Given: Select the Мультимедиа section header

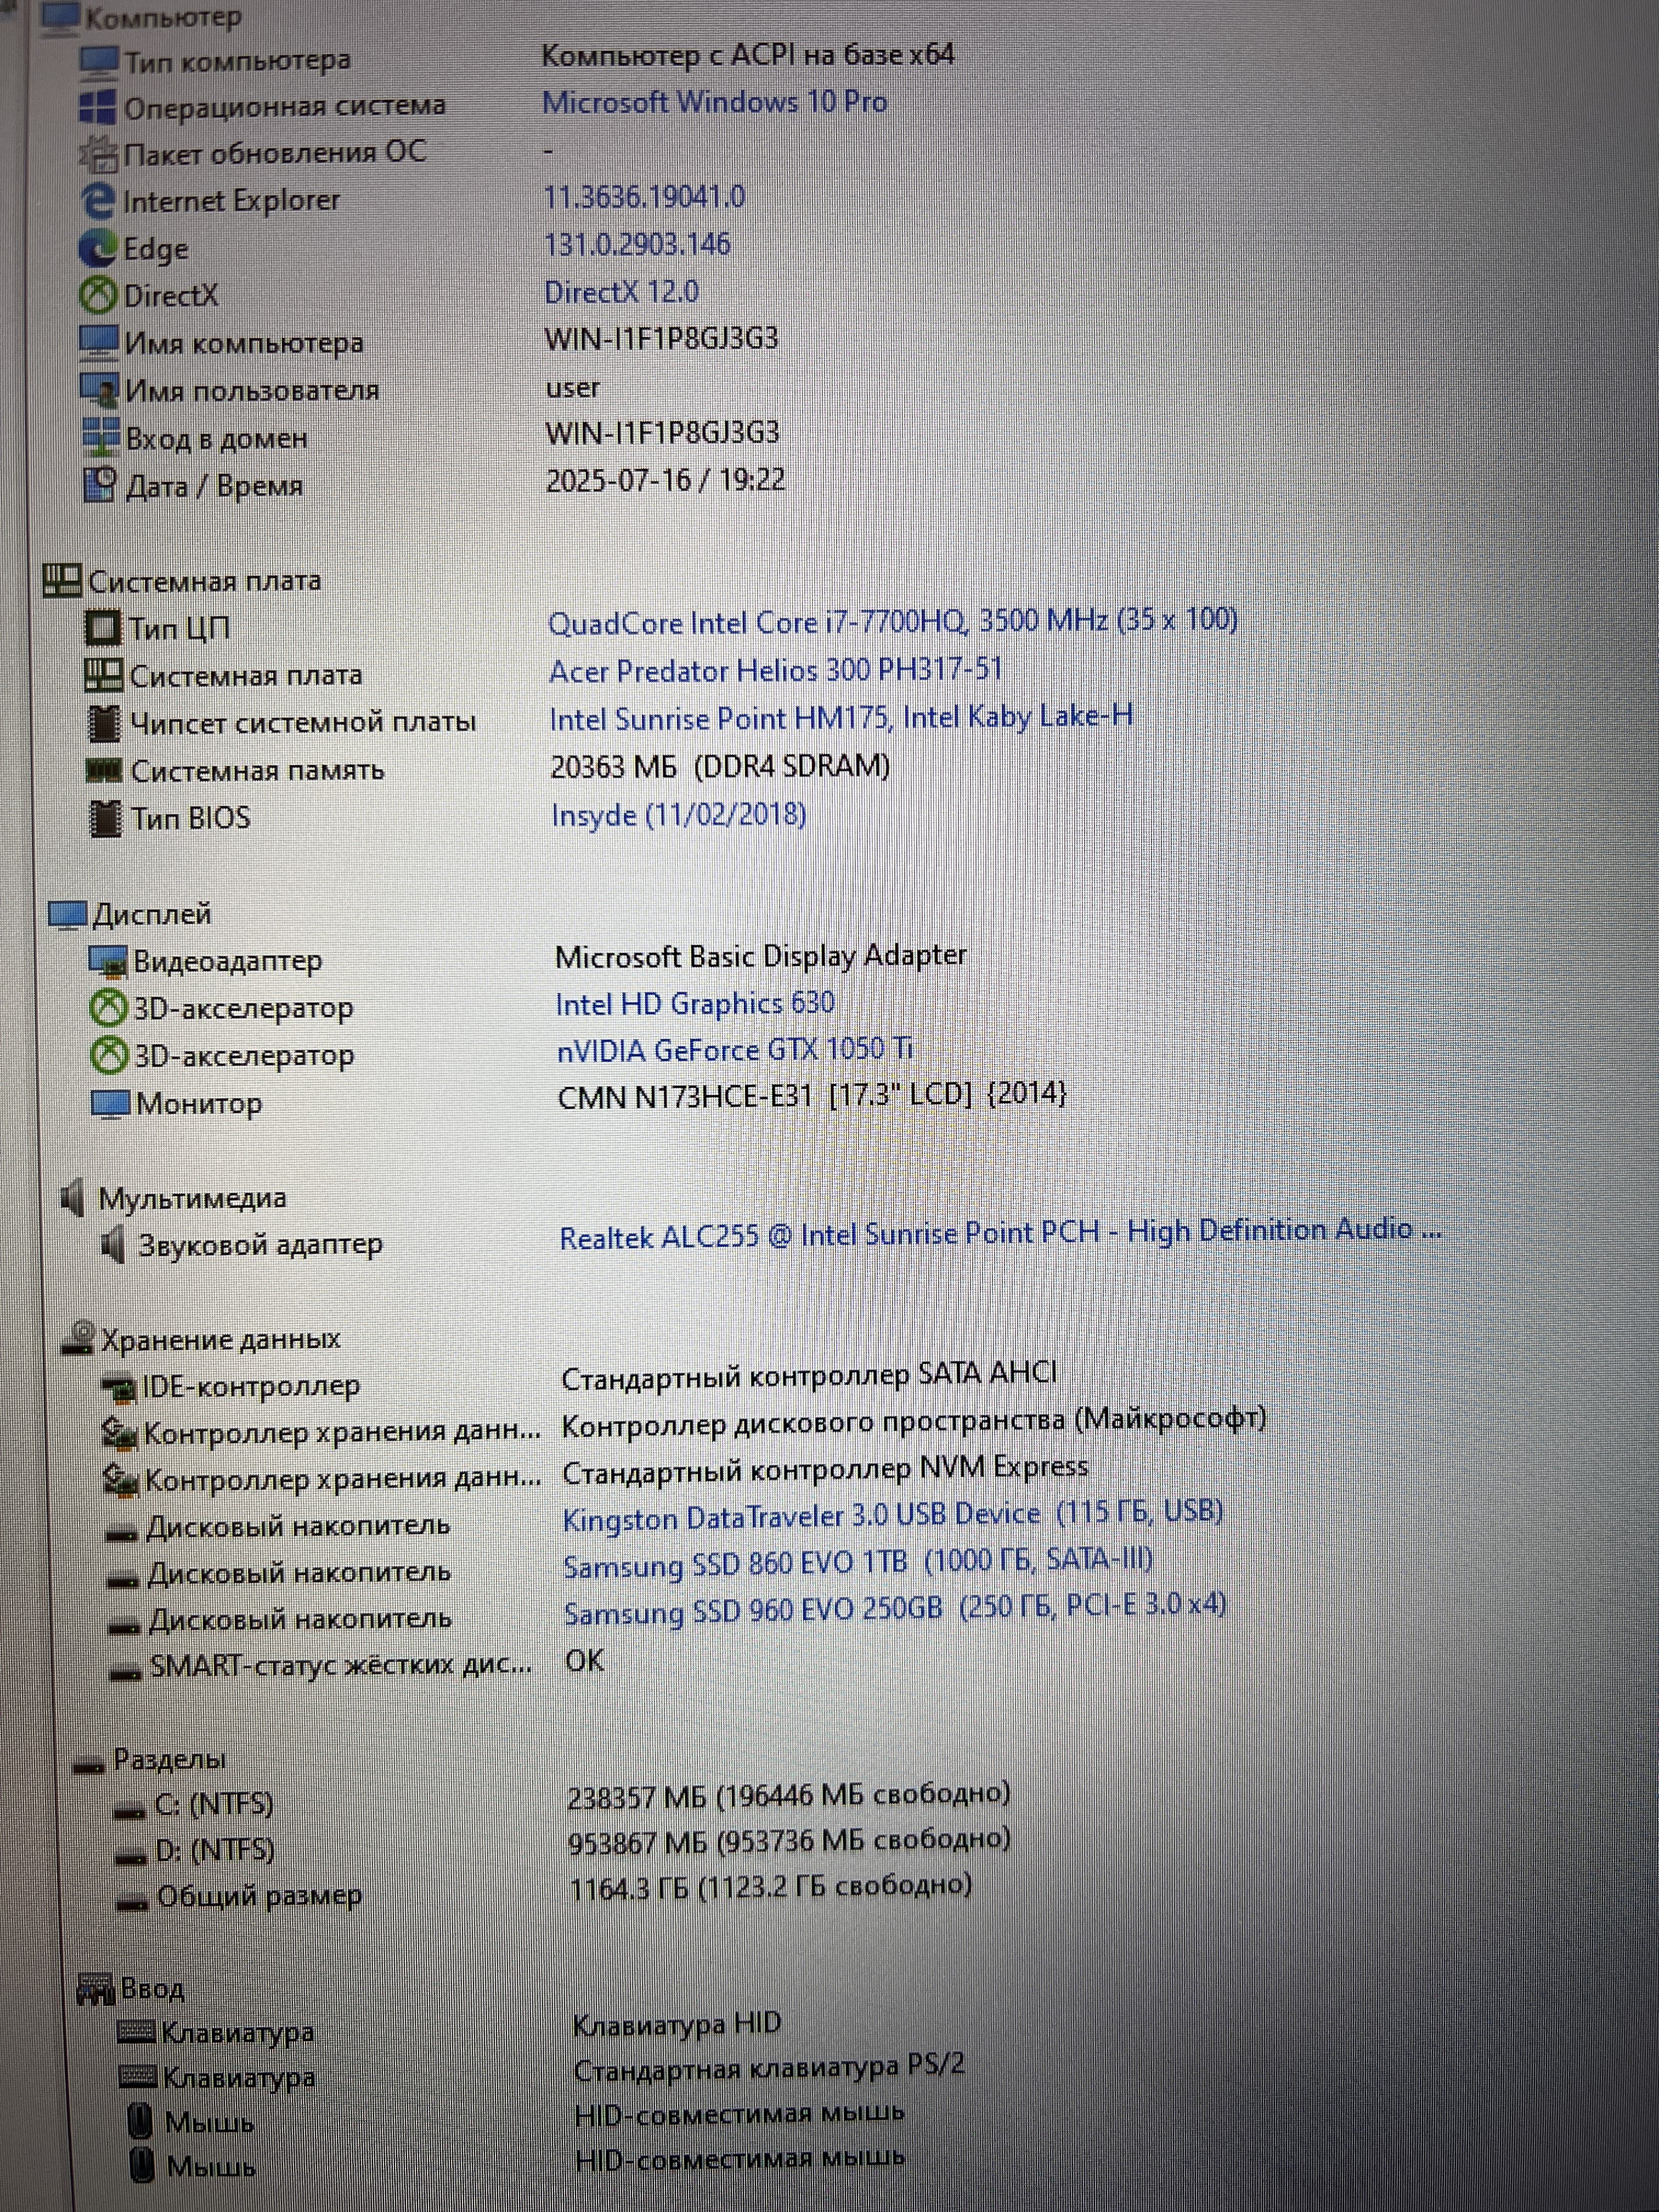Looking at the screenshot, I should pyautogui.click(x=192, y=1198).
